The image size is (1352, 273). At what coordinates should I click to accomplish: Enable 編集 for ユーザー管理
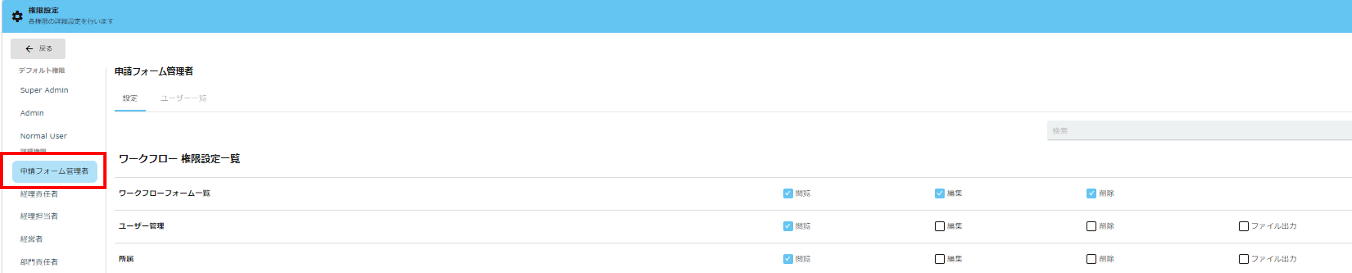click(x=939, y=226)
